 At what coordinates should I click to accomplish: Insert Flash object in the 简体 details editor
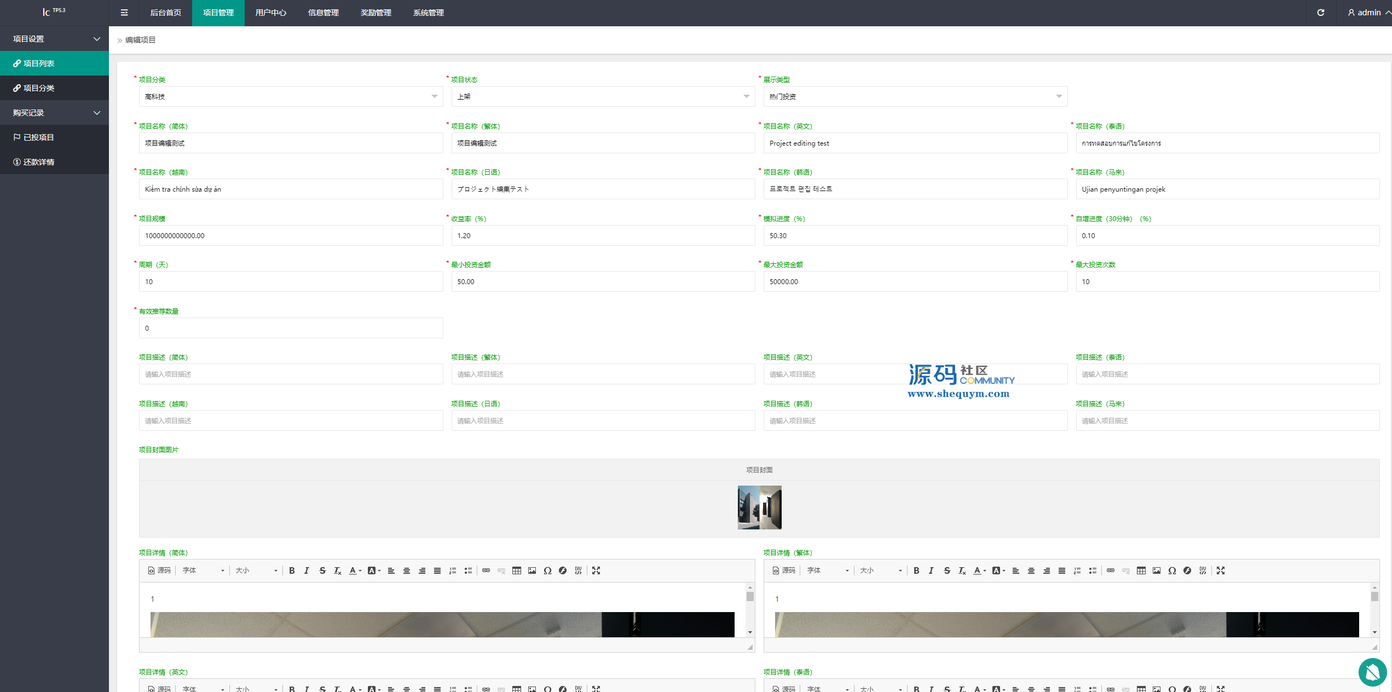click(x=563, y=570)
